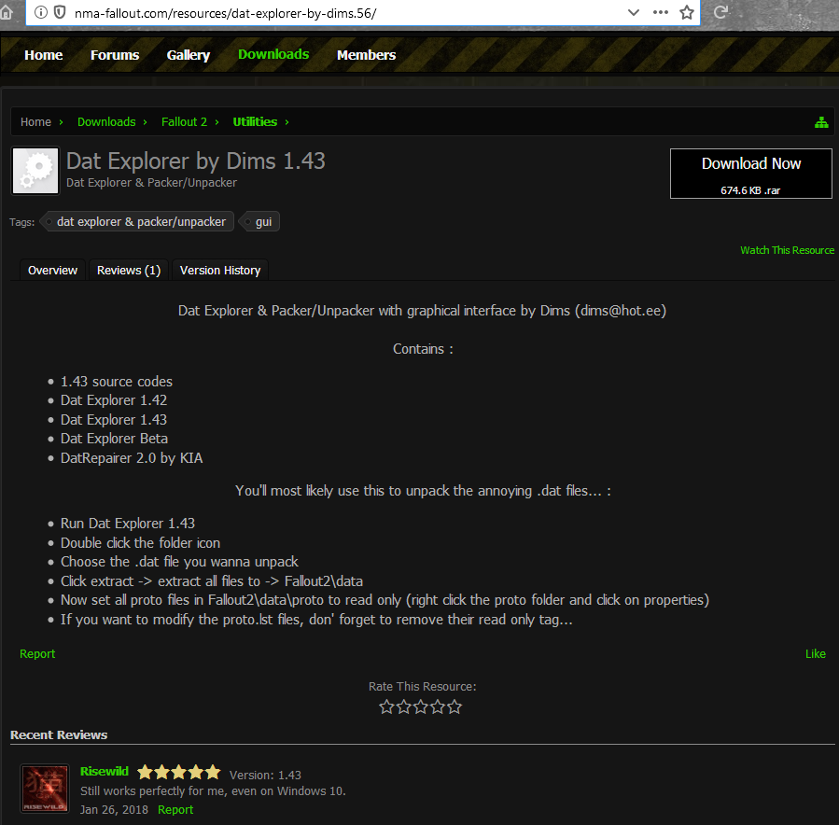This screenshot has width=839, height=825.
Task: Click the 'Dat Explorer 1.42' list item
Action: pyautogui.click(x=114, y=400)
